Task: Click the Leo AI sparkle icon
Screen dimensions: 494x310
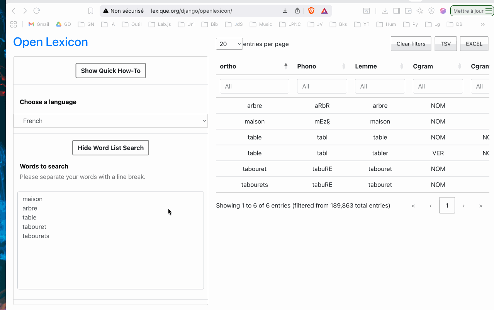Action: click(420, 11)
